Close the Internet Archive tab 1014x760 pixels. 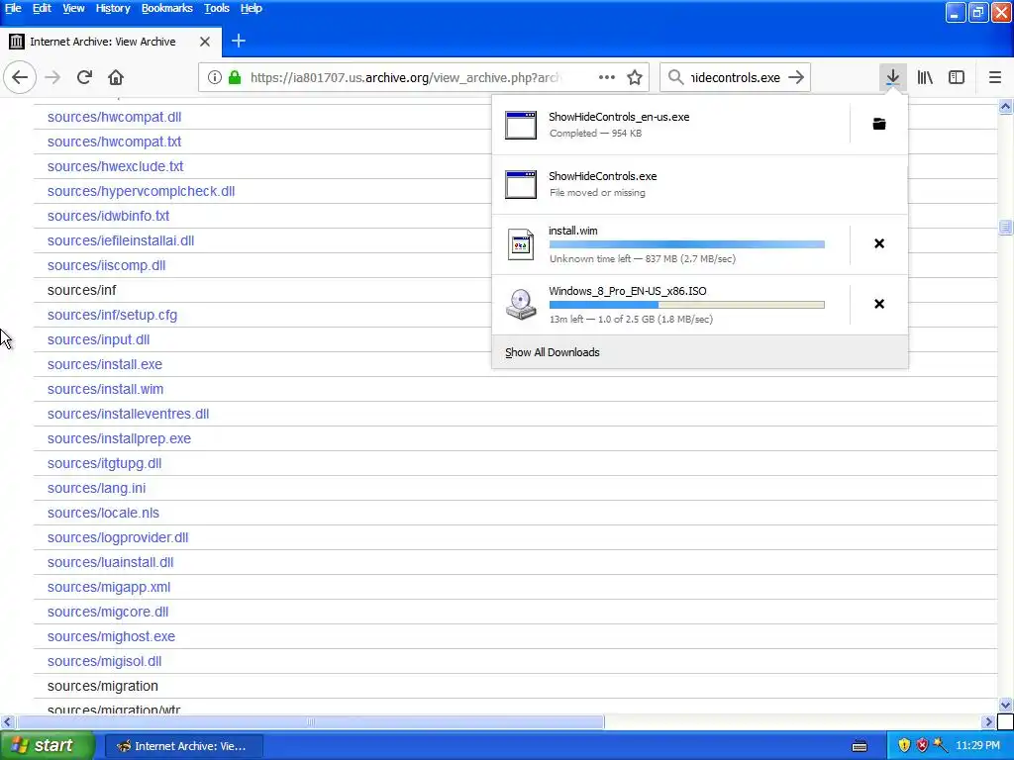coord(205,42)
